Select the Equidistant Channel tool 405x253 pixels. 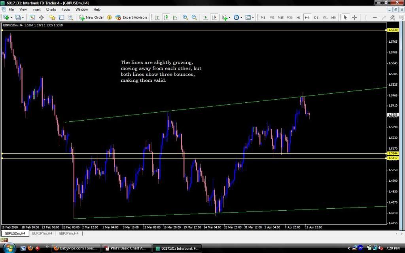393,17
